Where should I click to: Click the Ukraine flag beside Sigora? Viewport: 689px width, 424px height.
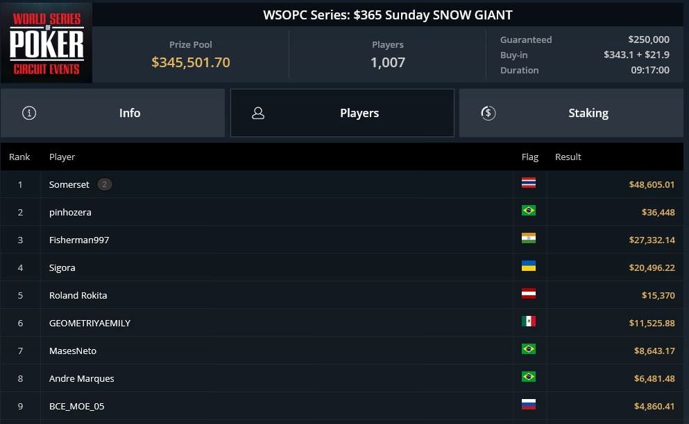529,266
